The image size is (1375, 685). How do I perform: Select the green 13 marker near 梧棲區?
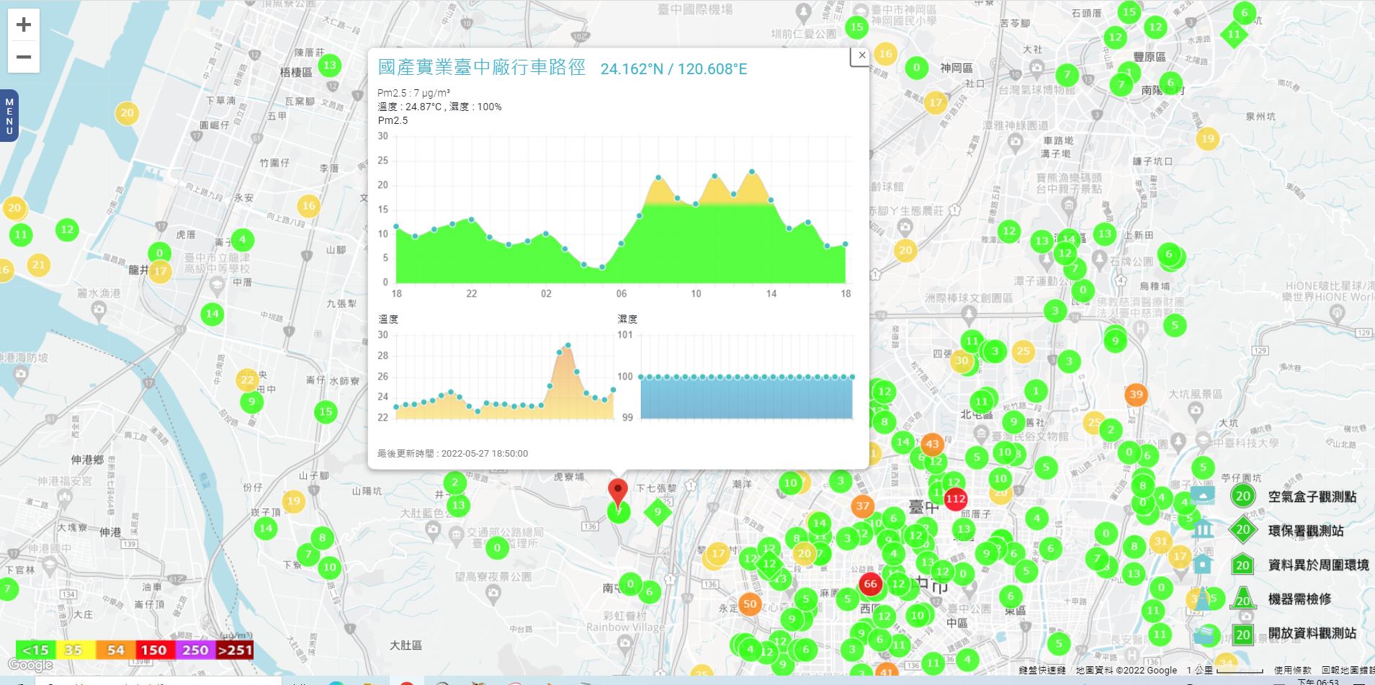[329, 65]
